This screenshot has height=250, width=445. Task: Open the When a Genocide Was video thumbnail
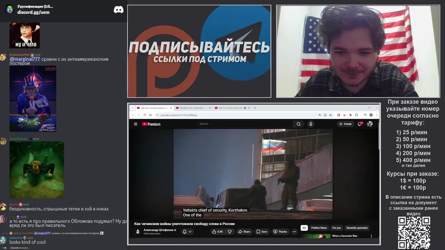point(316,236)
